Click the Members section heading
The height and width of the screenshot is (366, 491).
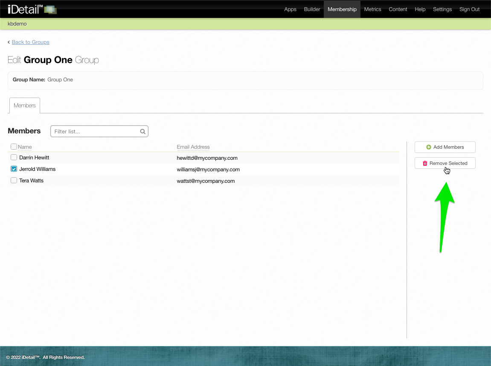(24, 131)
